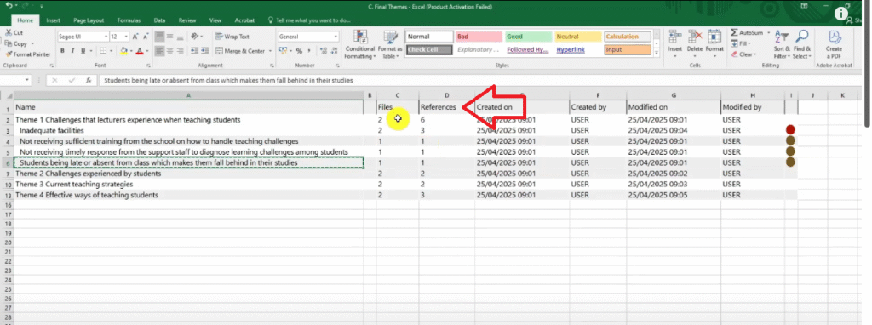Align cell text to the right
Screen dimensions: 872x325
coord(181,51)
